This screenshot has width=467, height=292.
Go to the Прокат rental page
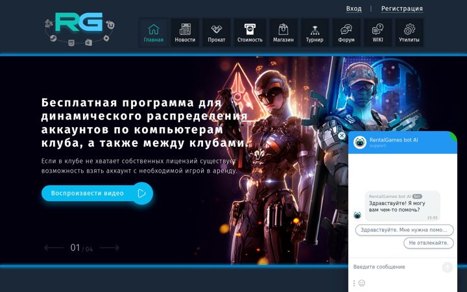tap(217, 33)
